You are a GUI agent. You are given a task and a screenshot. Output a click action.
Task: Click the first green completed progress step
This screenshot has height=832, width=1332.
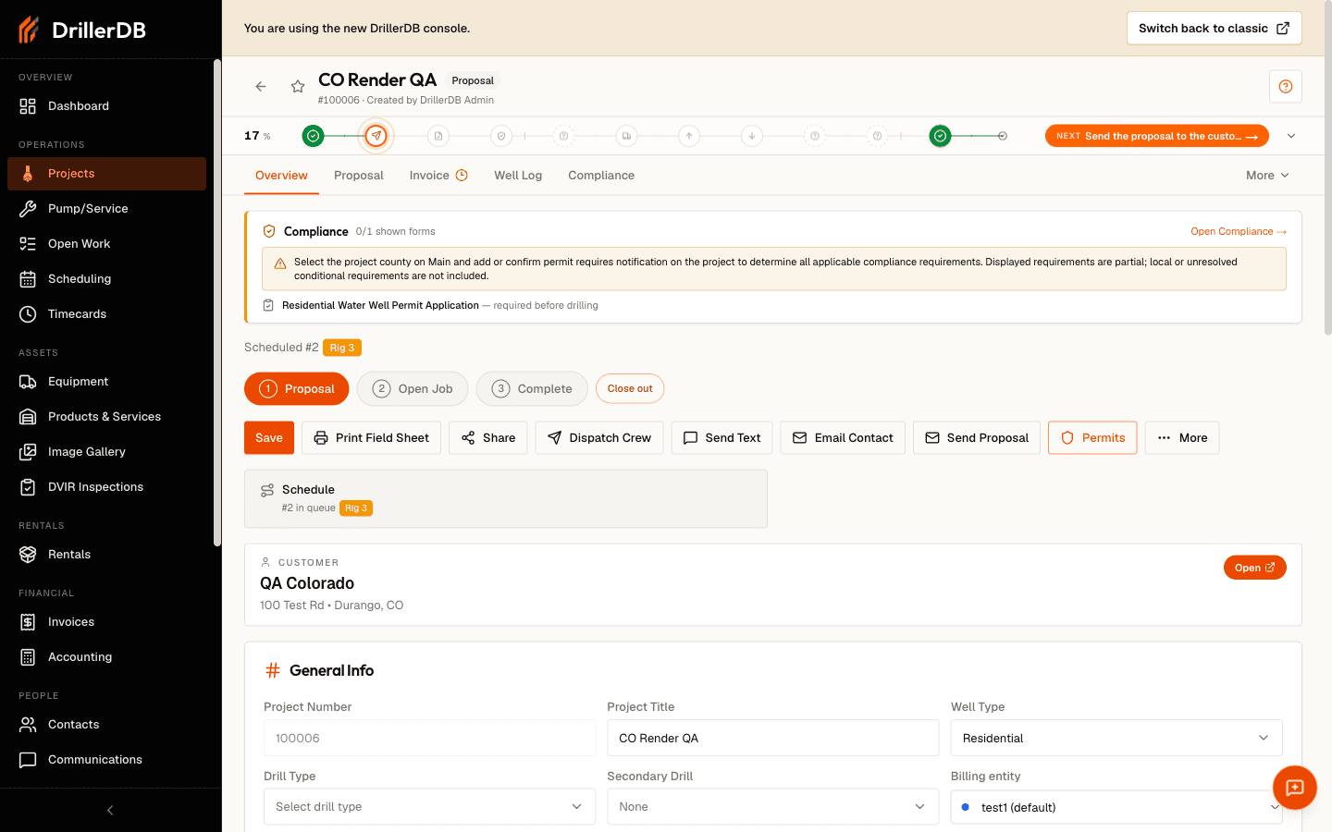(314, 136)
